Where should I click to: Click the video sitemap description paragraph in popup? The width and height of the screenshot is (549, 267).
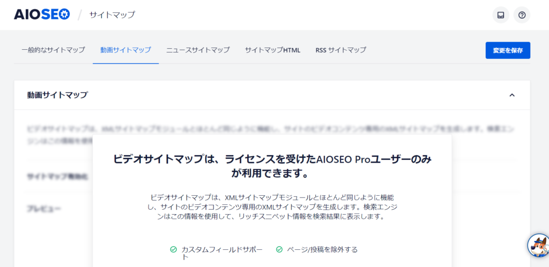(x=272, y=207)
